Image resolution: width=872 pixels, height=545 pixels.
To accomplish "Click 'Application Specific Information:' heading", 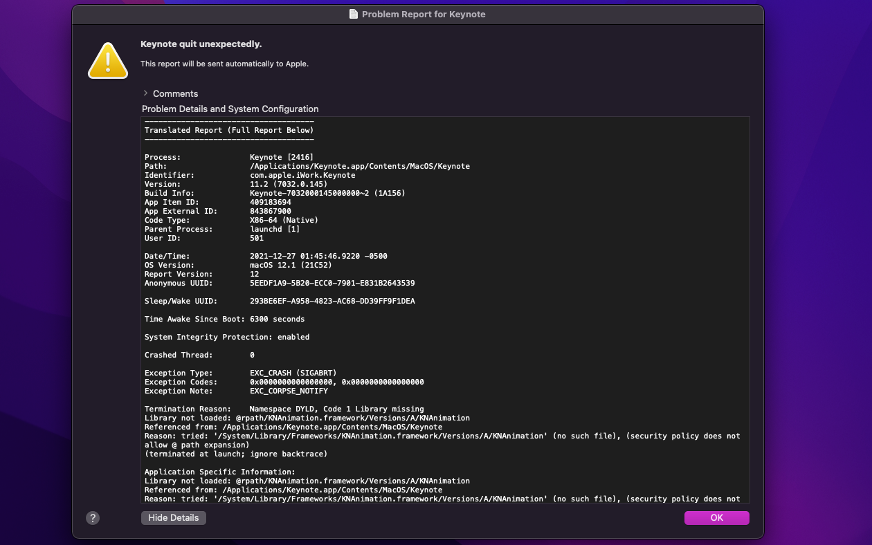I will [x=220, y=472].
